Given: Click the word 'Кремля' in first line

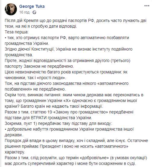Looking at the screenshot, I should [31, 20].
